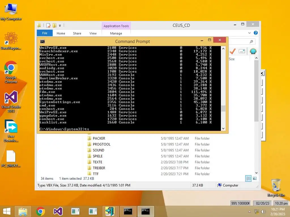
Task: Click the Command Prompt scrollbar thumb
Action: click(223, 108)
